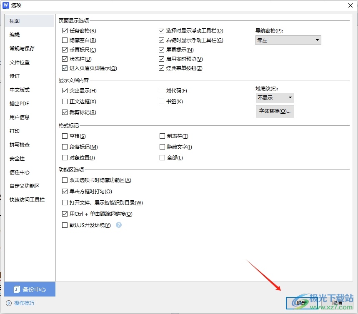Uncheck 经典菜单按钮(Z)
The image size is (358, 314).
(161, 68)
